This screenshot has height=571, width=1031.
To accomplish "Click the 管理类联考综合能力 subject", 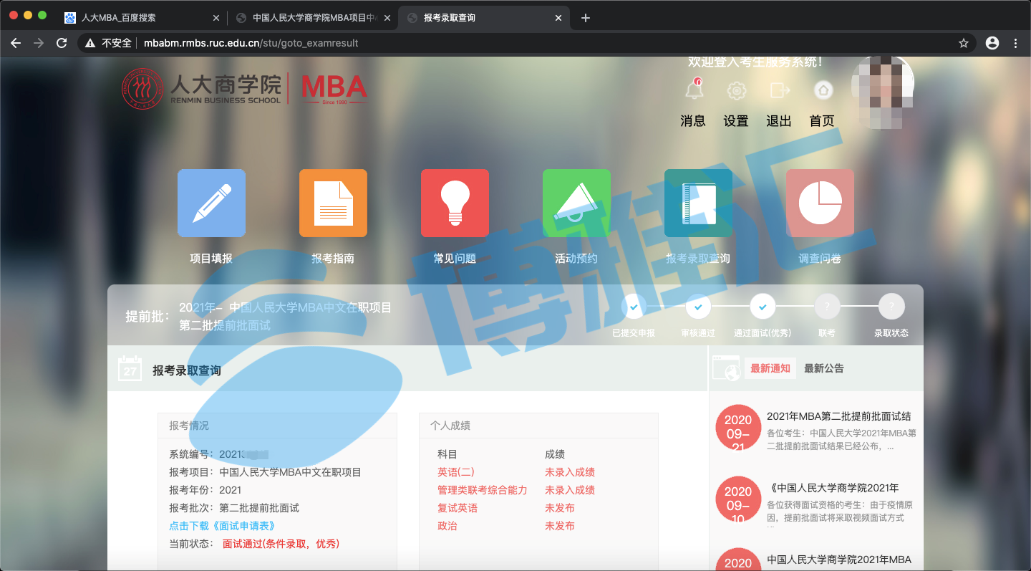I will [483, 490].
